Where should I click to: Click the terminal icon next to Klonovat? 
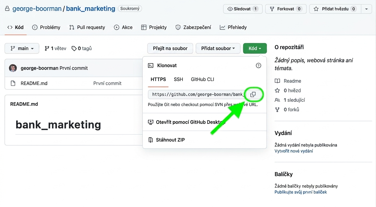pos(151,65)
